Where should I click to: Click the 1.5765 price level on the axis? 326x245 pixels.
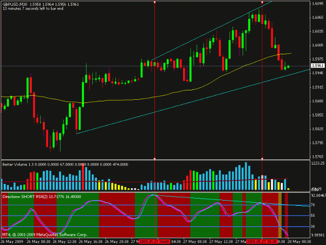click(318, 157)
